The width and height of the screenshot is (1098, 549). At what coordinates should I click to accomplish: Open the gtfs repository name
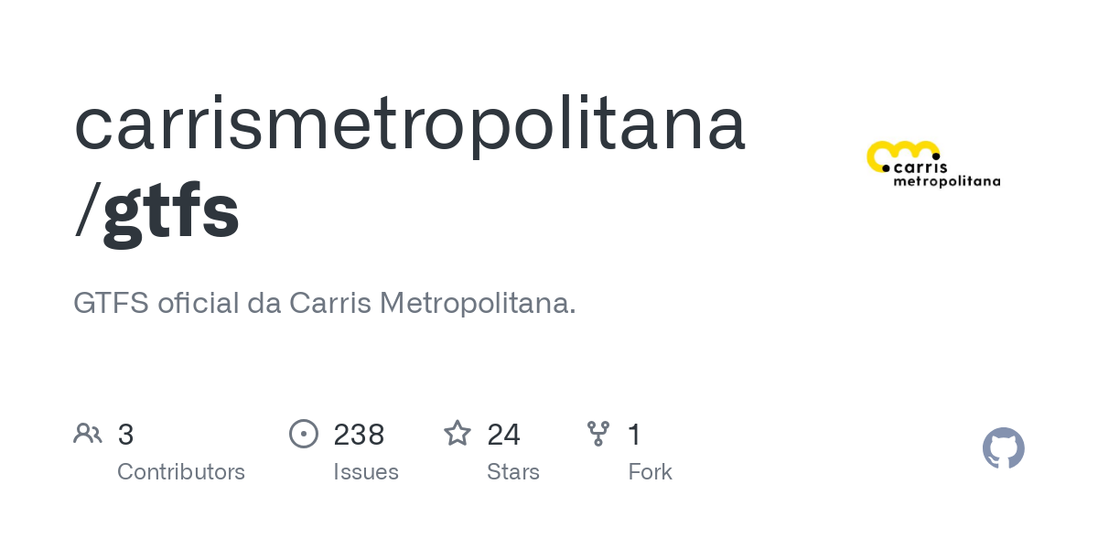tap(171, 211)
